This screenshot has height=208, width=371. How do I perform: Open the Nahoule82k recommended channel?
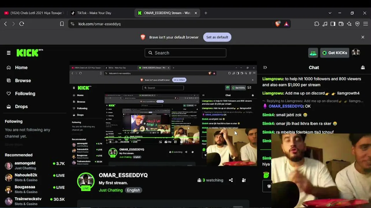coord(35,177)
